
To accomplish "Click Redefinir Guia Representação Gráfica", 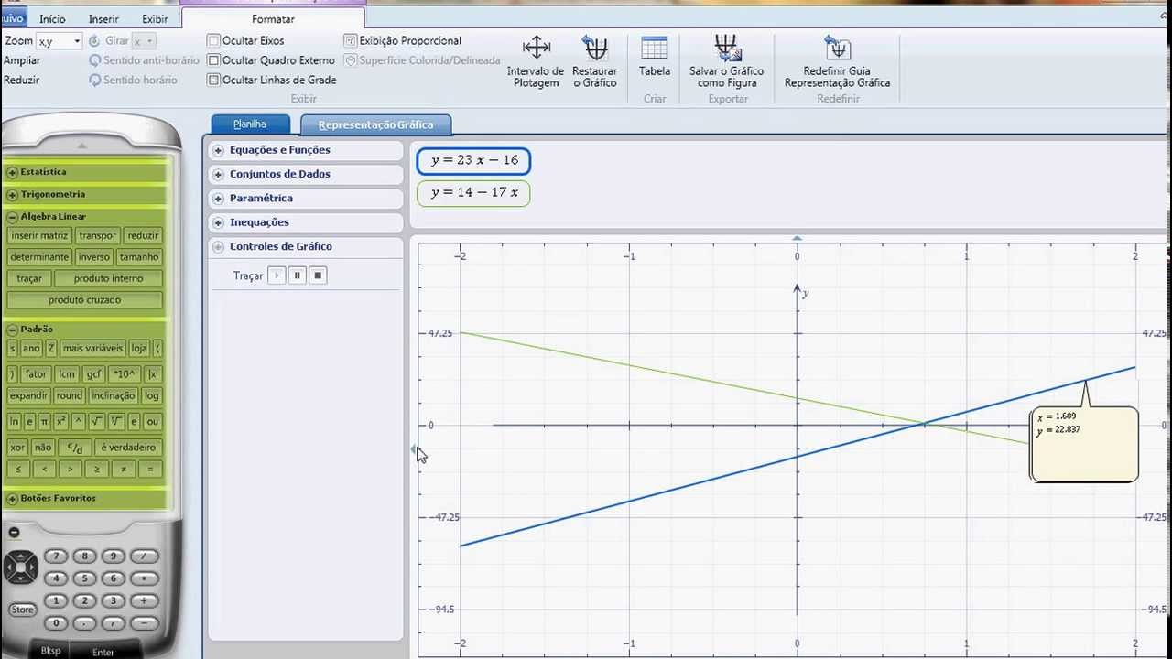I will [x=837, y=62].
